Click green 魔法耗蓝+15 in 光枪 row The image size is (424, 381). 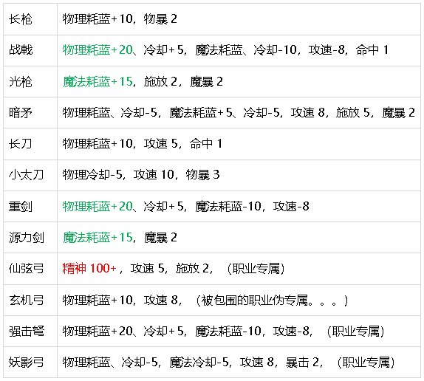98,81
